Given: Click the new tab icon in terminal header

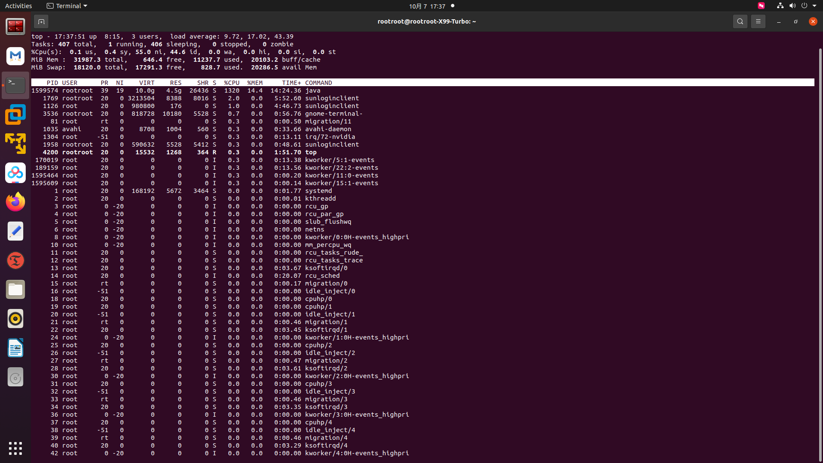Looking at the screenshot, I should [x=41, y=21].
